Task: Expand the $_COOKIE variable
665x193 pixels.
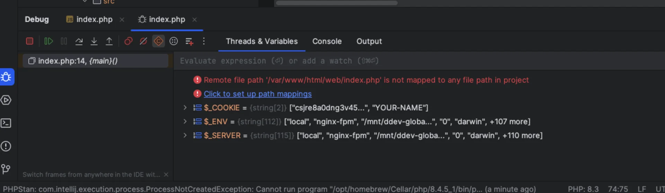Action: (x=185, y=108)
